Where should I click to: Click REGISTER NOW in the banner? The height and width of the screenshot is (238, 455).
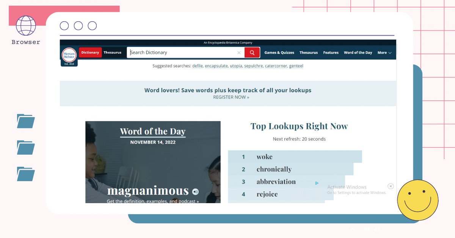(x=231, y=97)
